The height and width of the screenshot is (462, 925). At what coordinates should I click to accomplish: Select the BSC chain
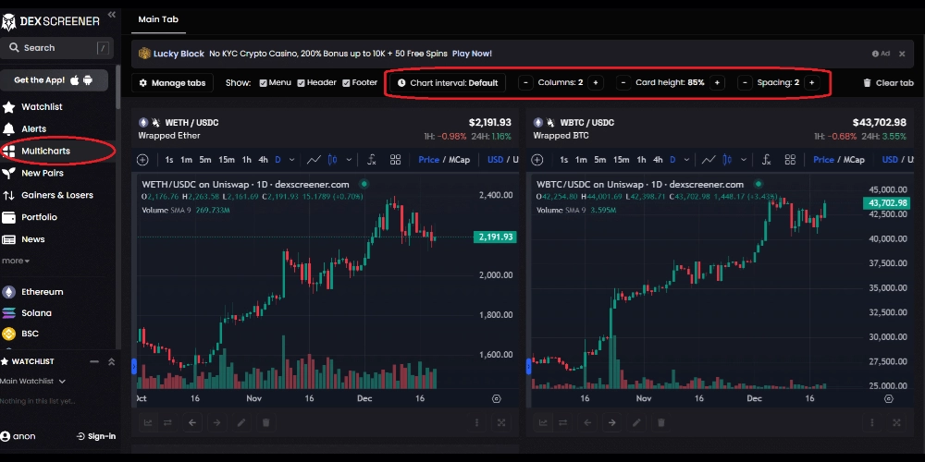point(20,334)
